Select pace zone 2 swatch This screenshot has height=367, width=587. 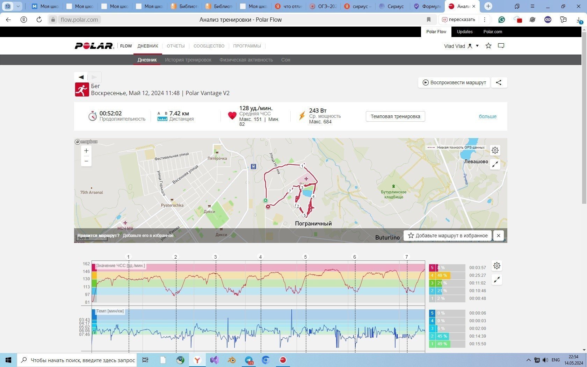pyautogui.click(x=432, y=336)
